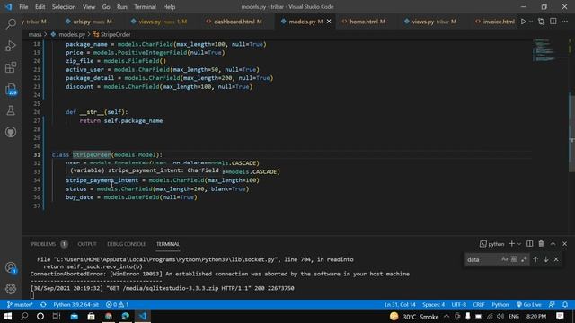The height and width of the screenshot is (323, 575).
Task: Toggle Match Case in terminal find
Action: point(505,259)
